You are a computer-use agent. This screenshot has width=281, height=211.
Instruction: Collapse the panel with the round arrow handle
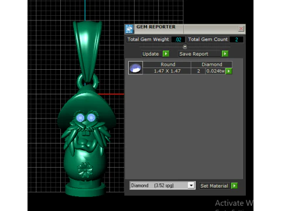click(185, 47)
